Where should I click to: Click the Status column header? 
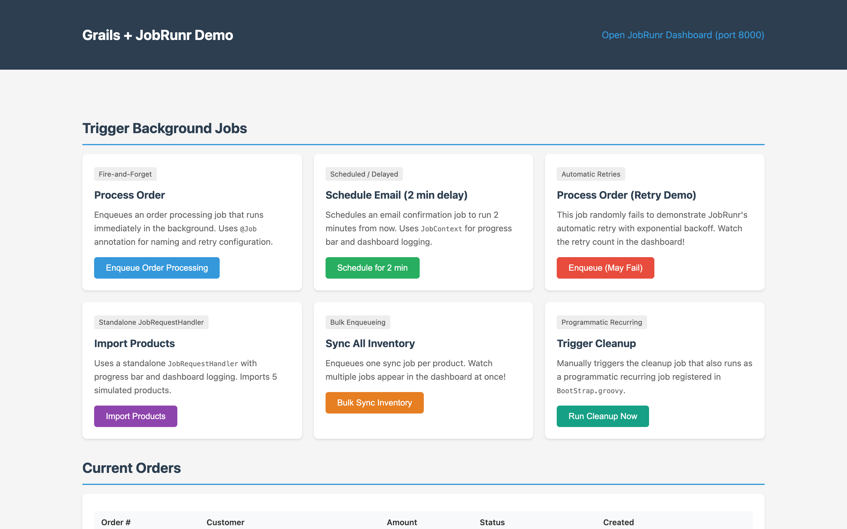[492, 522]
